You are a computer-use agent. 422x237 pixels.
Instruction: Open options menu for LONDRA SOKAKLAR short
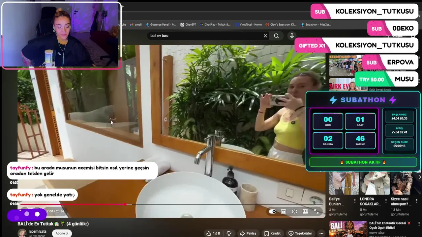(386, 201)
